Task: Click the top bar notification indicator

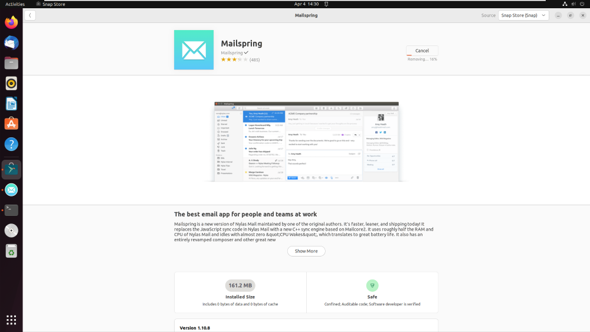Action: pos(326,4)
